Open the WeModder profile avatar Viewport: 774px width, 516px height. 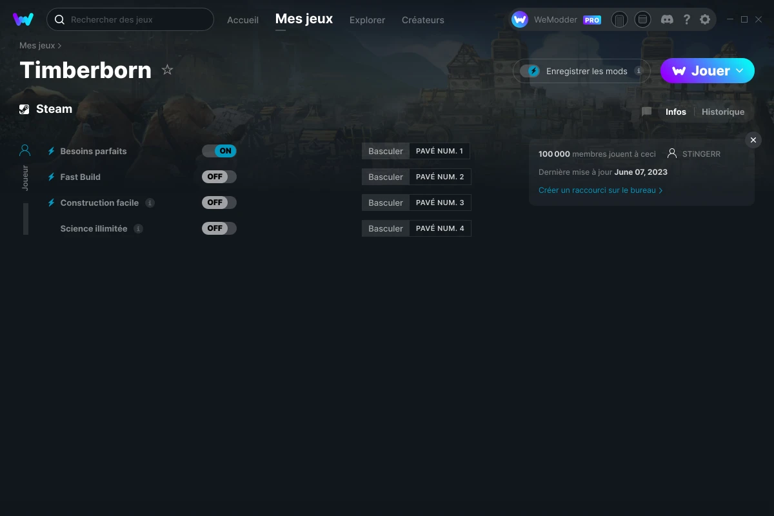[x=520, y=19]
